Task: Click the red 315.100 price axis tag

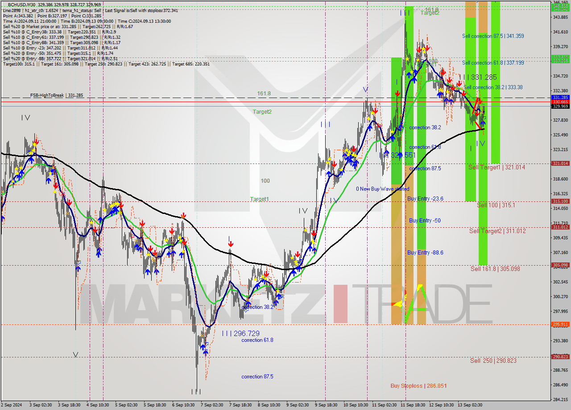Action: point(561,201)
